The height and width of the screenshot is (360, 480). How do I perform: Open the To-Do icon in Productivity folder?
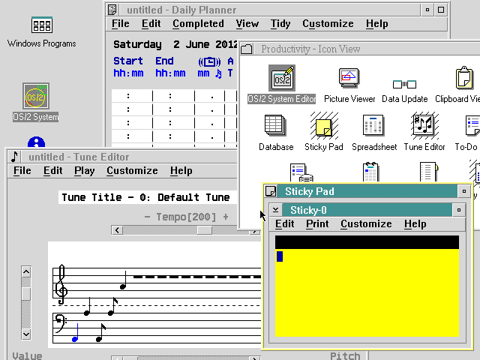pyautogui.click(x=472, y=125)
